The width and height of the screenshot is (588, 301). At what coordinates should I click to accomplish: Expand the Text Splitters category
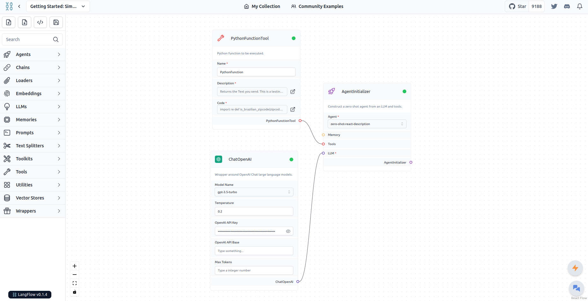33,146
